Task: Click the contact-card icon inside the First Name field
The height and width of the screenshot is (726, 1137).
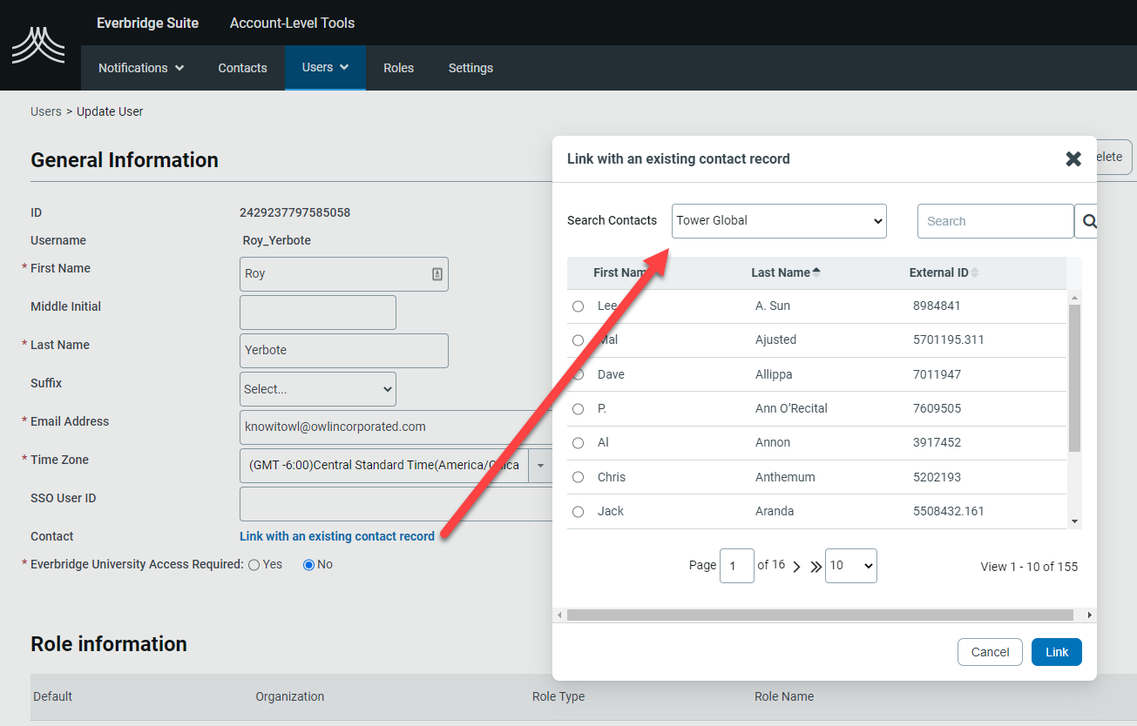Action: 437,272
